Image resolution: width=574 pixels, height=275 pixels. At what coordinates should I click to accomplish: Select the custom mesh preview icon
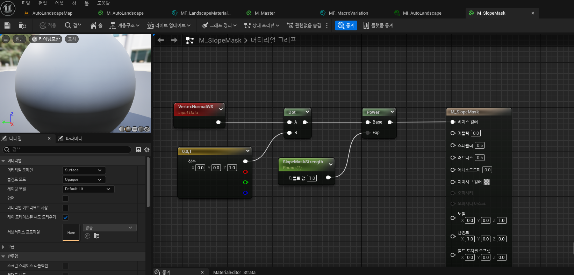(147, 129)
